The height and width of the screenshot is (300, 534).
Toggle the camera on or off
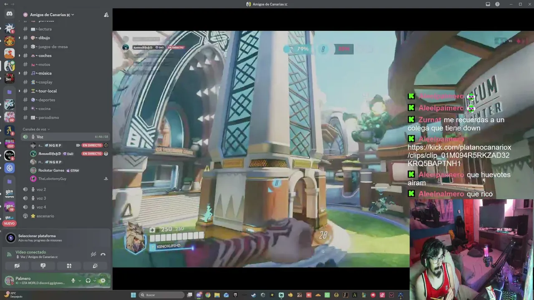[x=17, y=266]
